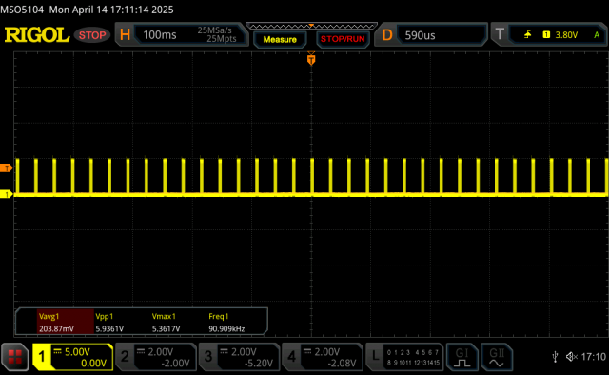Click the memory waveform position bar
The height and width of the screenshot is (375, 609).
tap(311, 26)
